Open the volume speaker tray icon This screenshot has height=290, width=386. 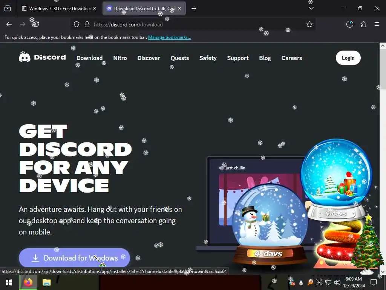[337, 282]
